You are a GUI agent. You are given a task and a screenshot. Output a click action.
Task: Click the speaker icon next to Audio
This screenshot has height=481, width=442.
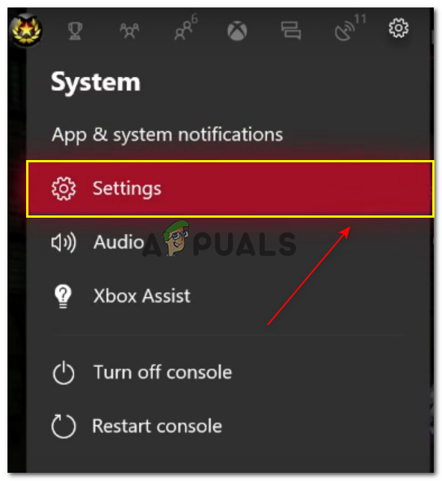tap(64, 242)
